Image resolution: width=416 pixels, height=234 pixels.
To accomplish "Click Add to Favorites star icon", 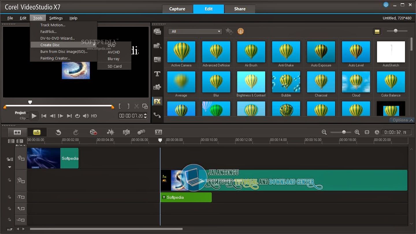I will [229, 31].
